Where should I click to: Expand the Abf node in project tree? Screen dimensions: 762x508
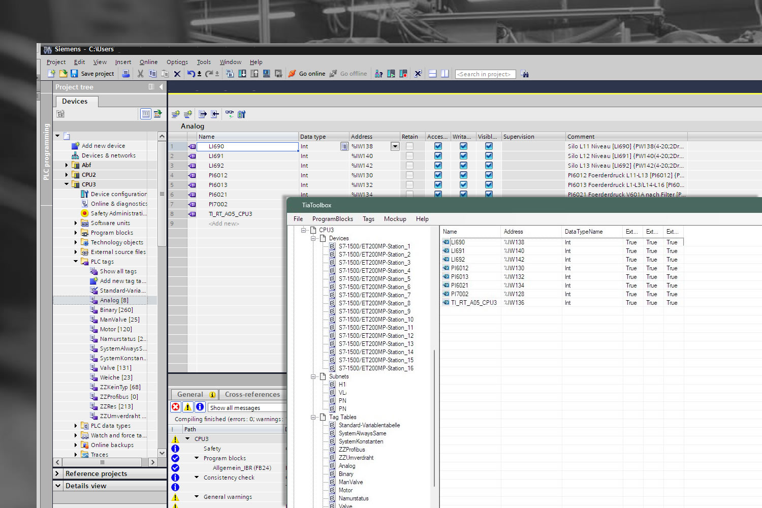coord(67,165)
